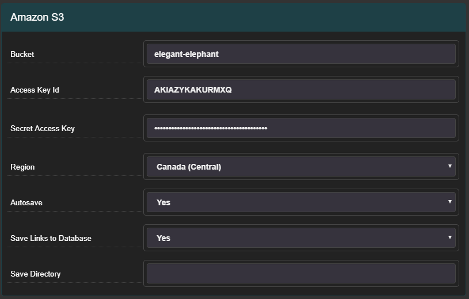Image resolution: width=469 pixels, height=299 pixels.
Task: Click the Bucket label
Action: click(x=22, y=54)
